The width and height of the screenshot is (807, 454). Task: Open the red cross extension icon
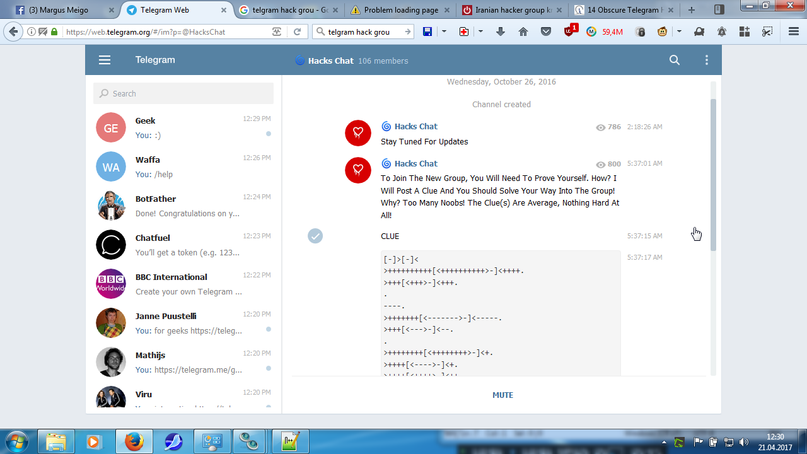coord(464,32)
